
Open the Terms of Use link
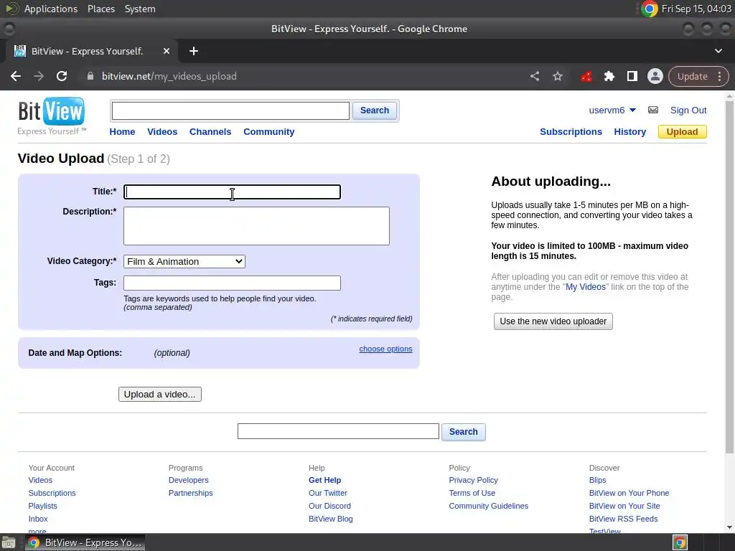click(472, 493)
